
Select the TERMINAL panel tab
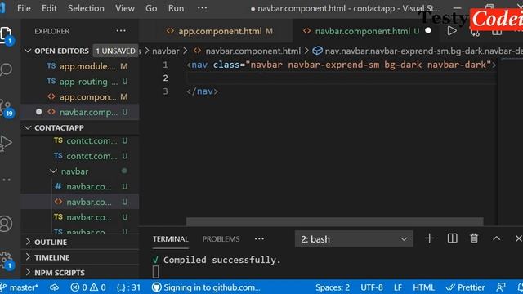pos(171,239)
